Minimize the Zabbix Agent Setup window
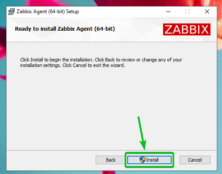 [x=168, y=12]
